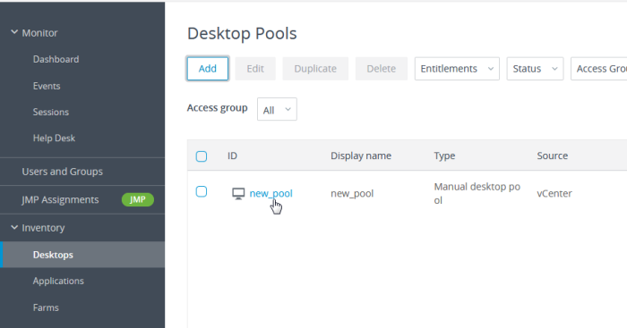The height and width of the screenshot is (328, 627).
Task: Open the new_pool link
Action: [271, 194]
